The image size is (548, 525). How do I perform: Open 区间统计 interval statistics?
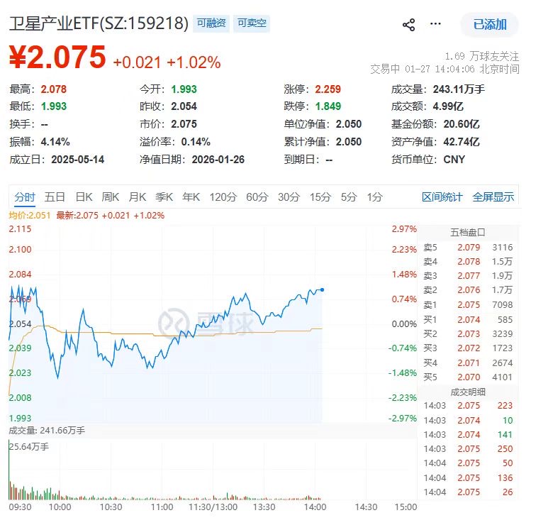pos(442,197)
